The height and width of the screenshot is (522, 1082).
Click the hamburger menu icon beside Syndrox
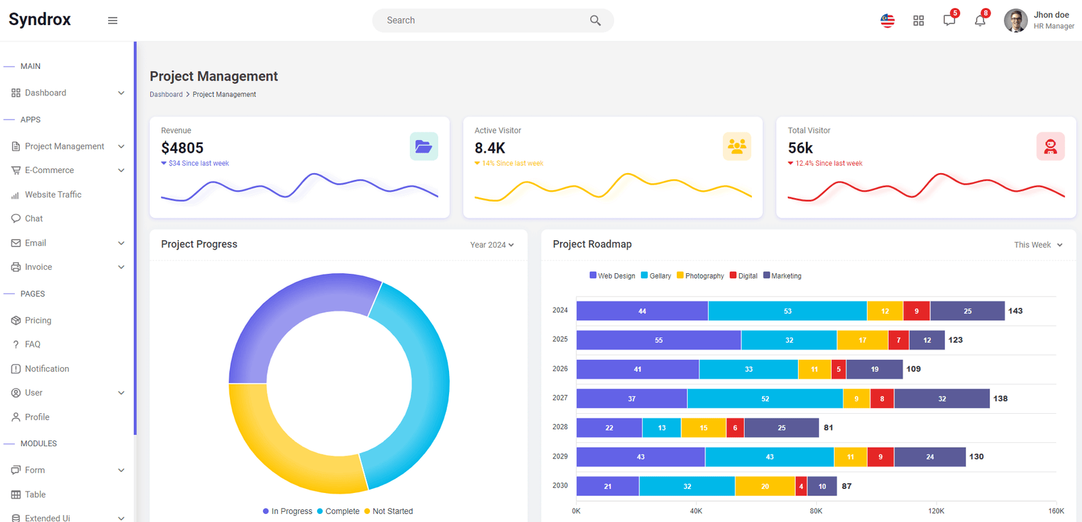click(113, 20)
